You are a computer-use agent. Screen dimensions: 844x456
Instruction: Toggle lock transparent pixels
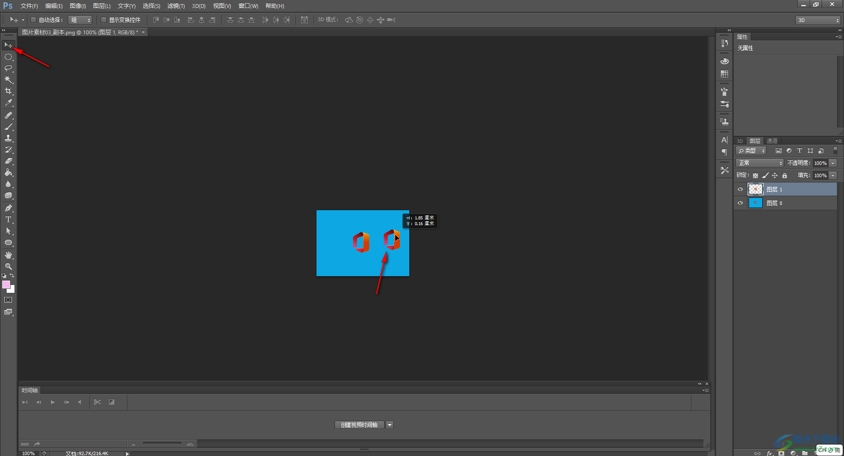pos(755,175)
